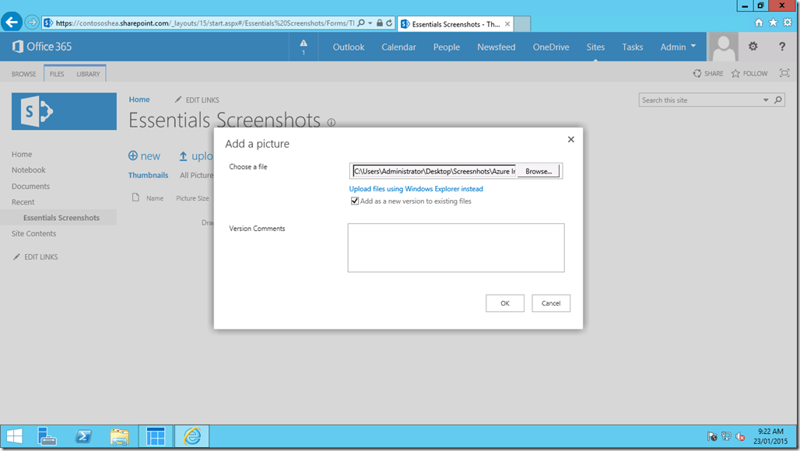Click the Browse button to choose a file
This screenshot has height=451, width=800.
(x=538, y=170)
